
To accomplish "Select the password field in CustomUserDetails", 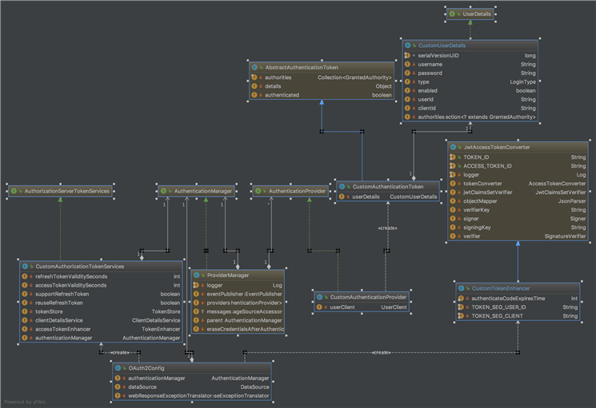I will pos(470,73).
